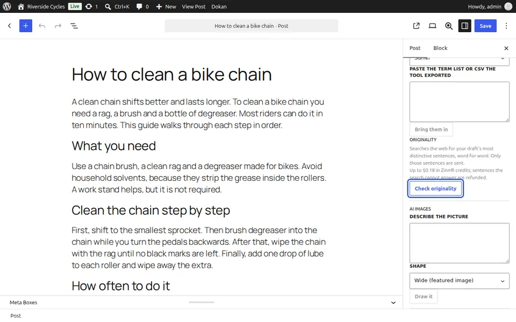Go back using the editor's back arrow

point(10,26)
